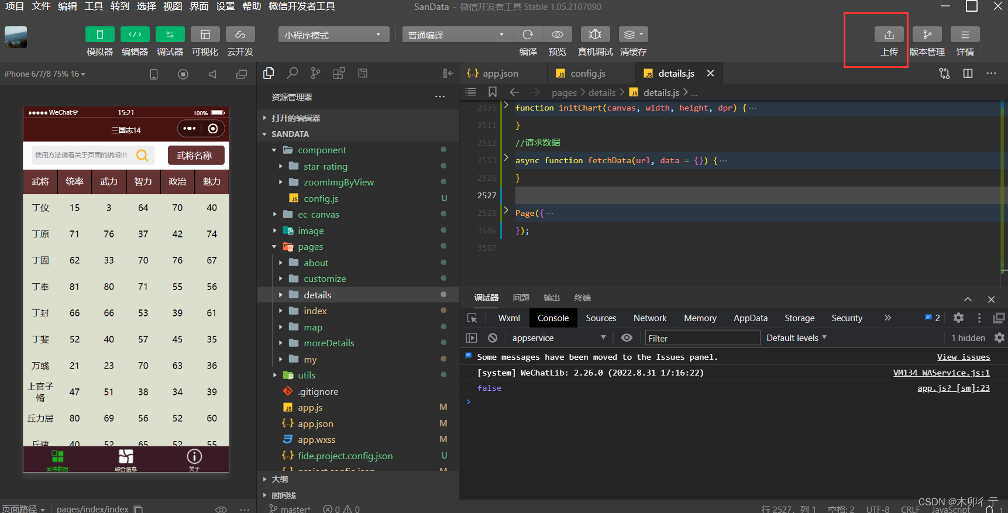Open the 云开发 cloud development button
Viewport: 1008px width, 513px height.
click(240, 35)
